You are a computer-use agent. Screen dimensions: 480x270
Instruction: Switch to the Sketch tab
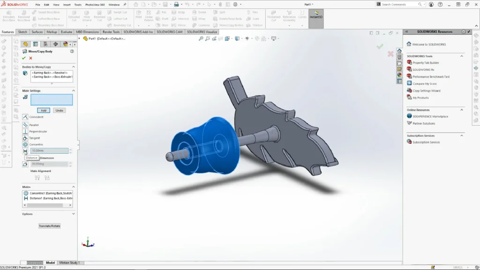[22, 32]
